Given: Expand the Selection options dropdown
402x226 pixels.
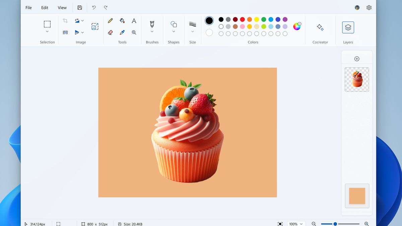Looking at the screenshot, I should pyautogui.click(x=47, y=31).
